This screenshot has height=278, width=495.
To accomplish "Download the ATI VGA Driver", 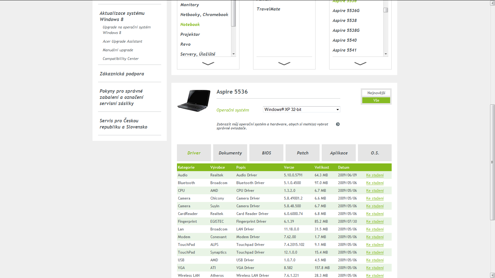I will [x=375, y=268].
